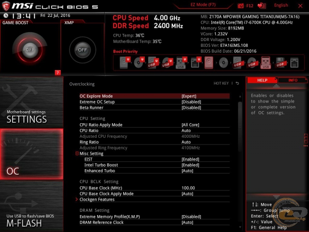The height and width of the screenshot is (232, 309).
Task: Open the OC section panel
Action: 31,154
